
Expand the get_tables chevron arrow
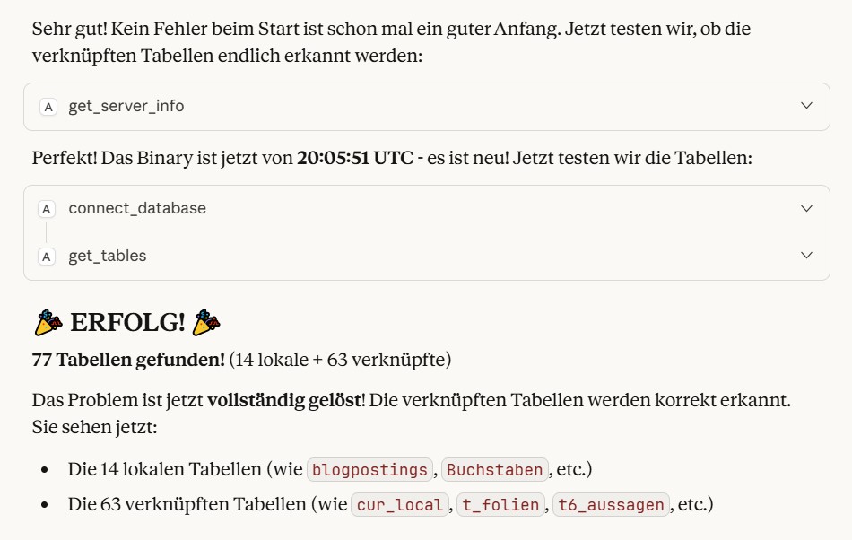(806, 256)
